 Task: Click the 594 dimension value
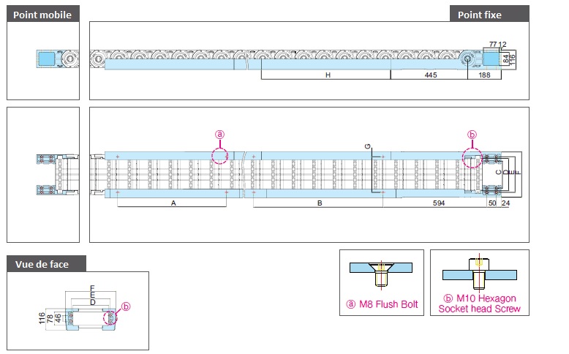438,204
